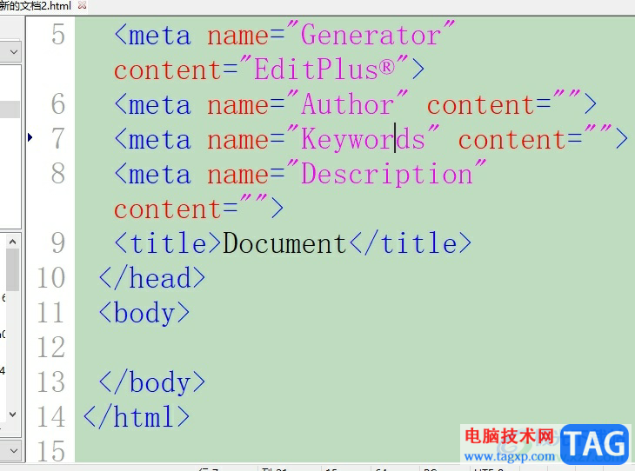Click the closing </title> tag
This screenshot has height=471, width=635.
410,243
